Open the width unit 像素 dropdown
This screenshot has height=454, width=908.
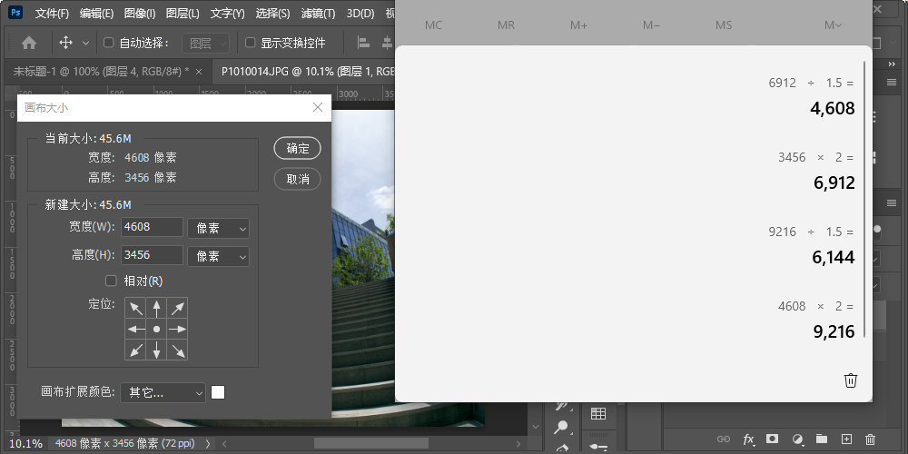[x=218, y=229]
